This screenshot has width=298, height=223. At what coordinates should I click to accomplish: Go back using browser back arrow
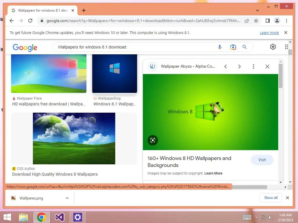12,21
